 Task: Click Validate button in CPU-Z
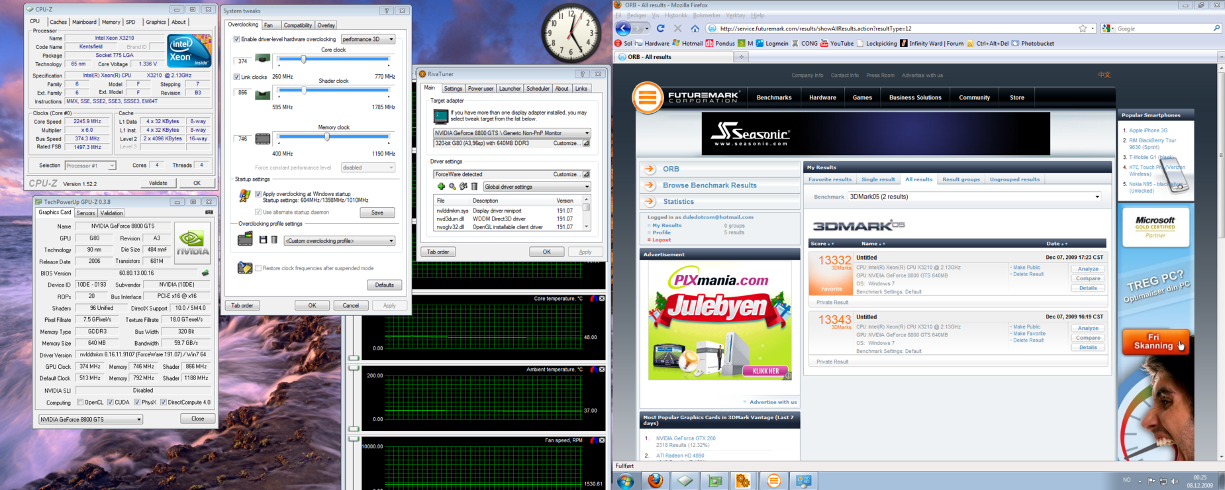tap(158, 183)
